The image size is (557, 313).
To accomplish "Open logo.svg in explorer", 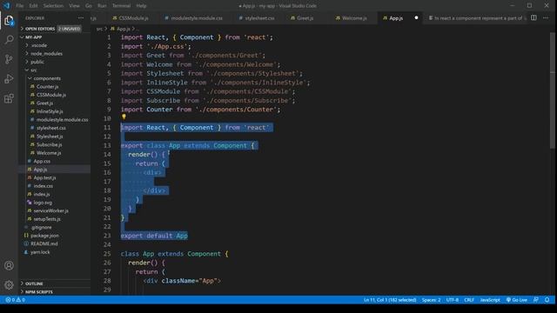I will pyautogui.click(x=54, y=203).
